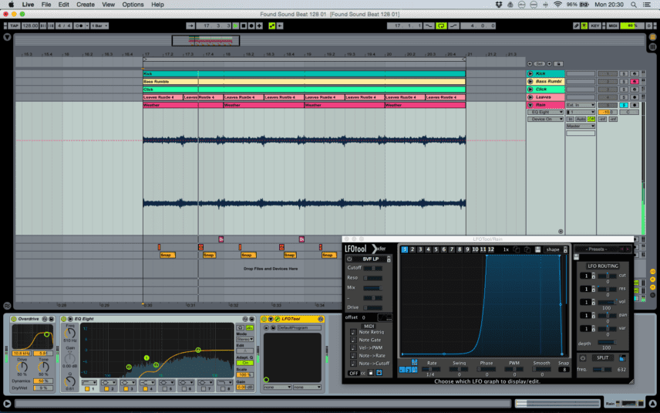This screenshot has width=660, height=413.
Task: Open LFOtool shape dropdown
Action: click(x=556, y=249)
